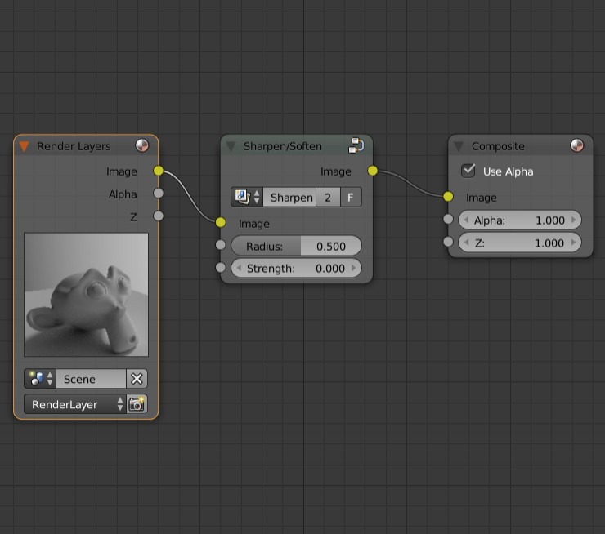
Task: Unlink the Scene using the X button
Action: point(137,379)
